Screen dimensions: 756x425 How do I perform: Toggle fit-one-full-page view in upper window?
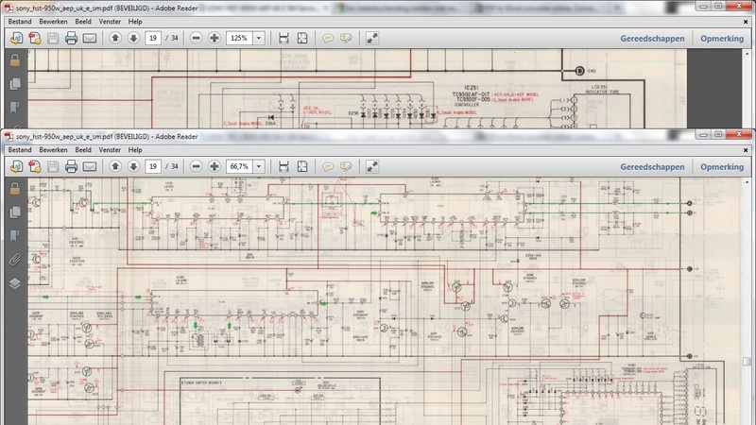point(301,39)
